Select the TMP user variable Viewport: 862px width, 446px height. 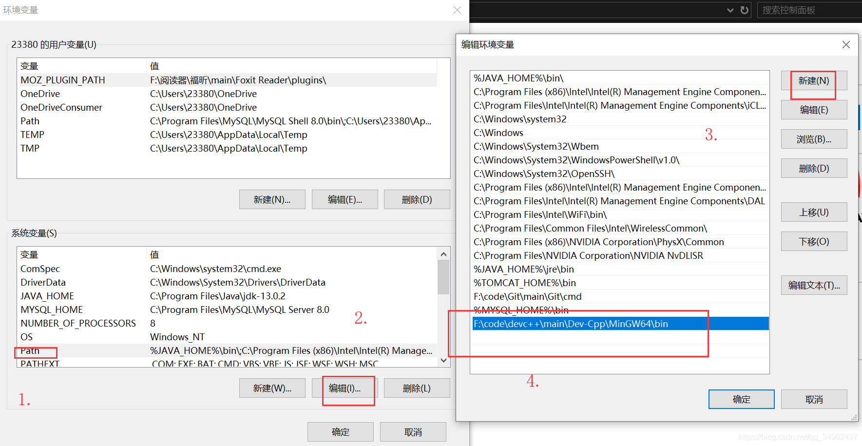[228, 148]
